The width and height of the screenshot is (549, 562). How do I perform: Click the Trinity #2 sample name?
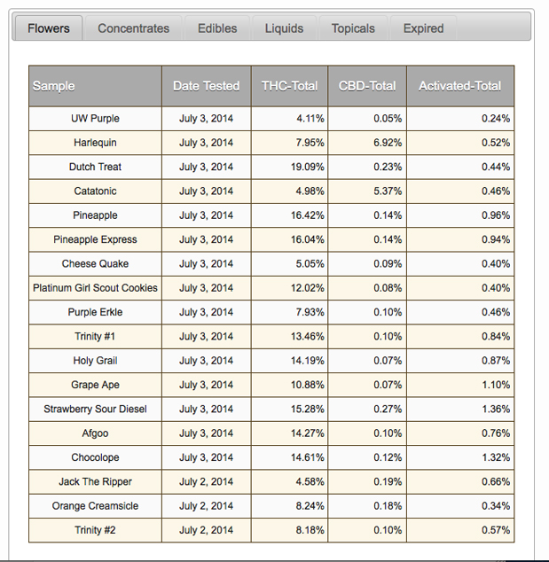point(95,530)
